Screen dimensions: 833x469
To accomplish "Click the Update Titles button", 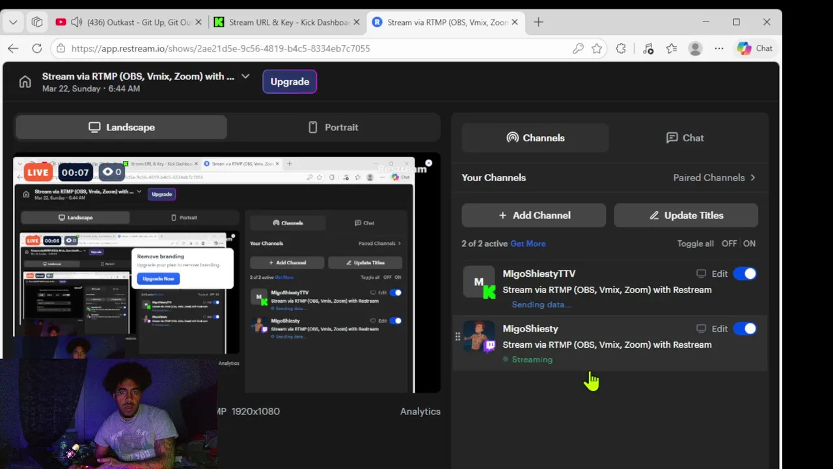I will tap(686, 215).
